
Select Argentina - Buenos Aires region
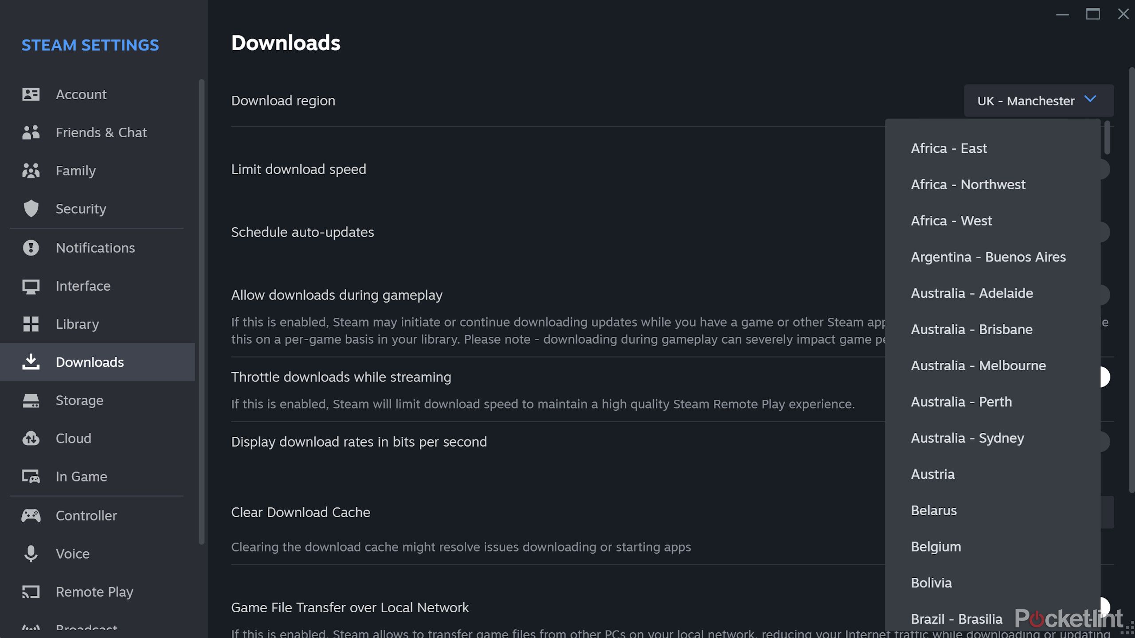[988, 256]
